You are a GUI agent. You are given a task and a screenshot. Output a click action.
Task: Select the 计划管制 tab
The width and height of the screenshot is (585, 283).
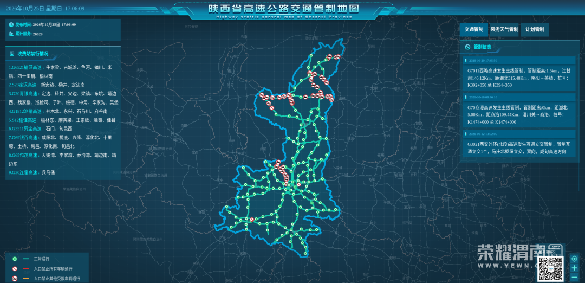pyautogui.click(x=535, y=29)
